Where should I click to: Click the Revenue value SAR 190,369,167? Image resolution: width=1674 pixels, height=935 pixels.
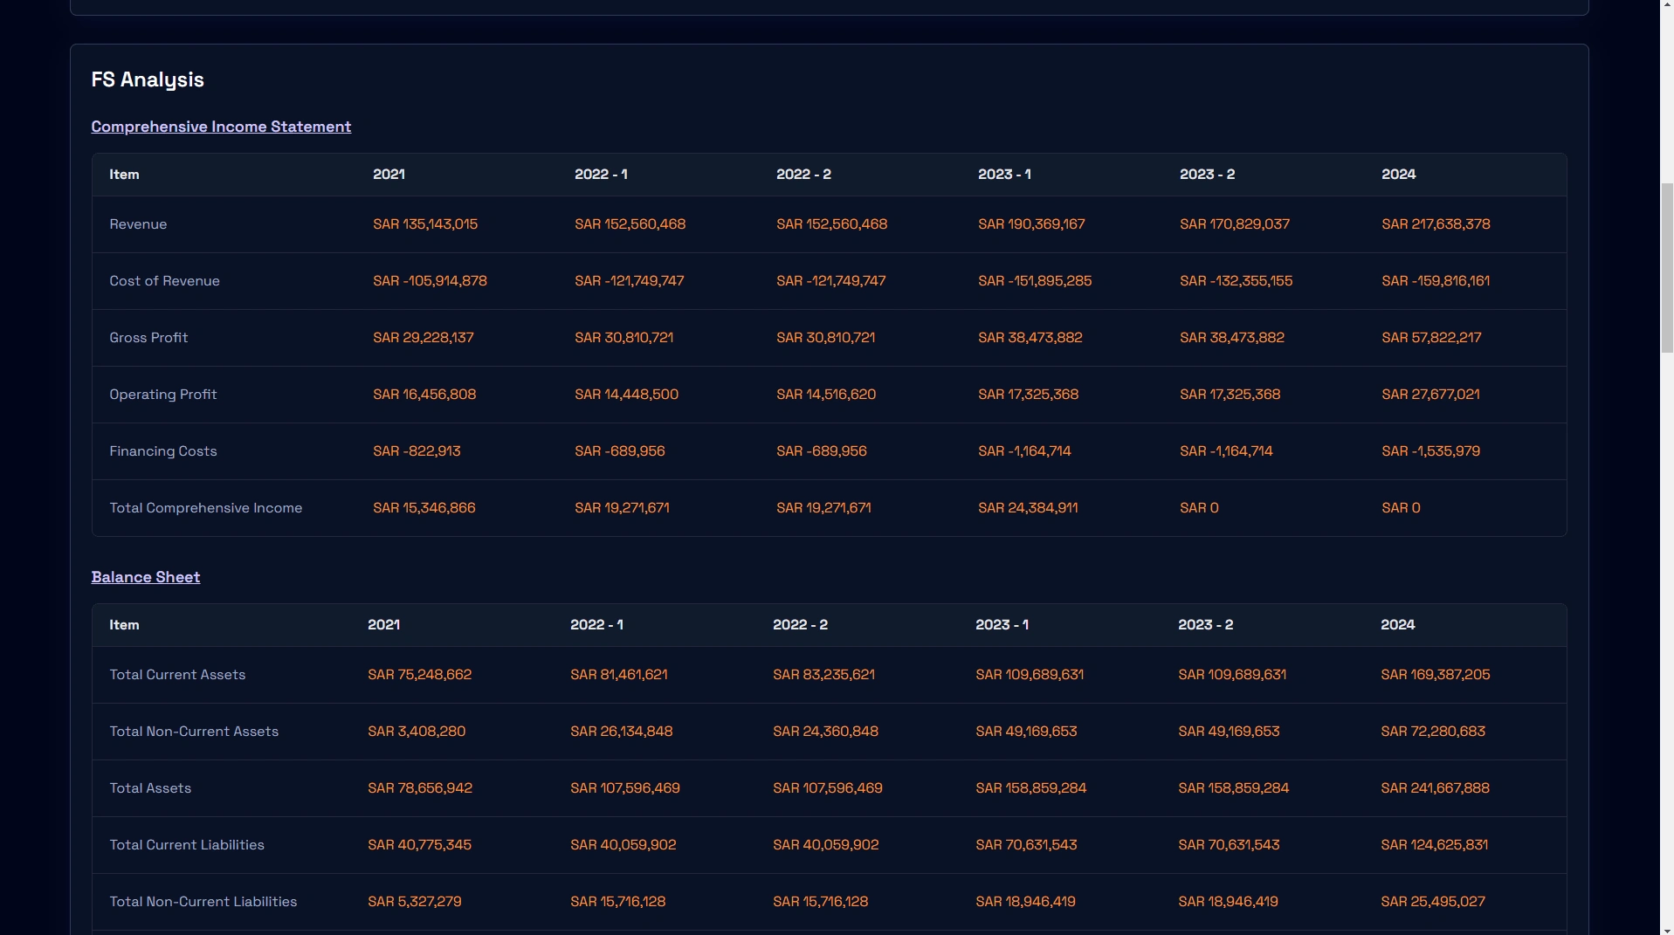click(1031, 224)
